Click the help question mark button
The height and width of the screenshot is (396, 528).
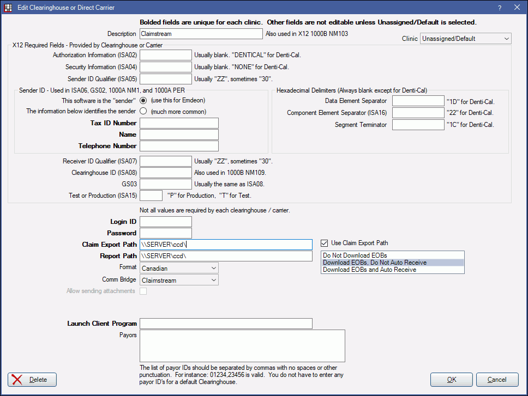(x=500, y=8)
